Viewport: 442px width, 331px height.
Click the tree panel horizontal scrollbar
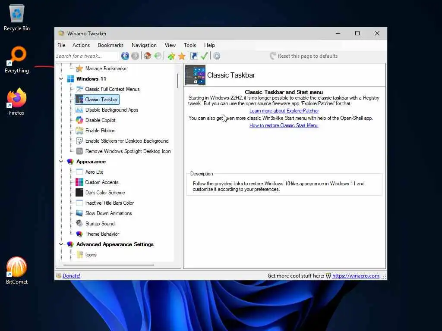(109, 265)
